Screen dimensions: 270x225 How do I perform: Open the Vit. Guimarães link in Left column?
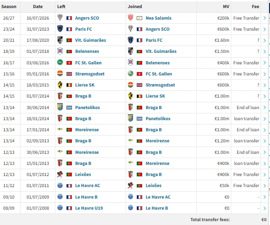pyautogui.click(x=91, y=40)
